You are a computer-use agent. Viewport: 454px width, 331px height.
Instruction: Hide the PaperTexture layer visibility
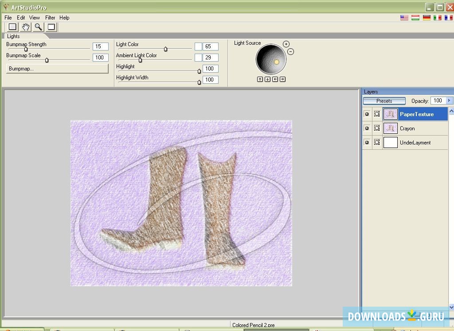[367, 114]
